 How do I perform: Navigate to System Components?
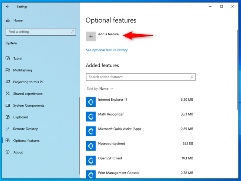click(x=29, y=106)
